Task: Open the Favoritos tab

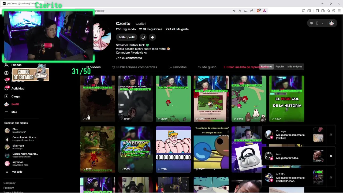Action: click(x=177, y=67)
